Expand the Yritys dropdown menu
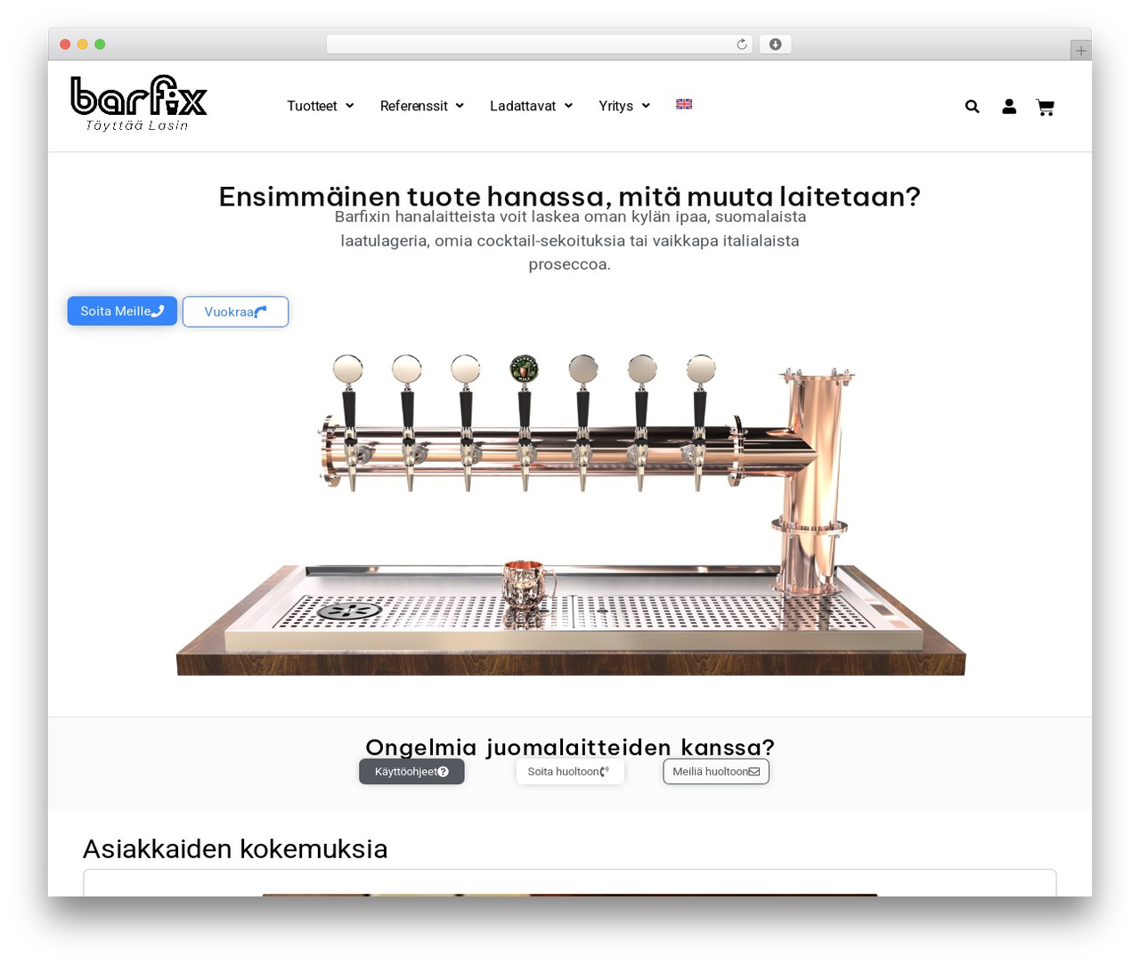 [624, 106]
